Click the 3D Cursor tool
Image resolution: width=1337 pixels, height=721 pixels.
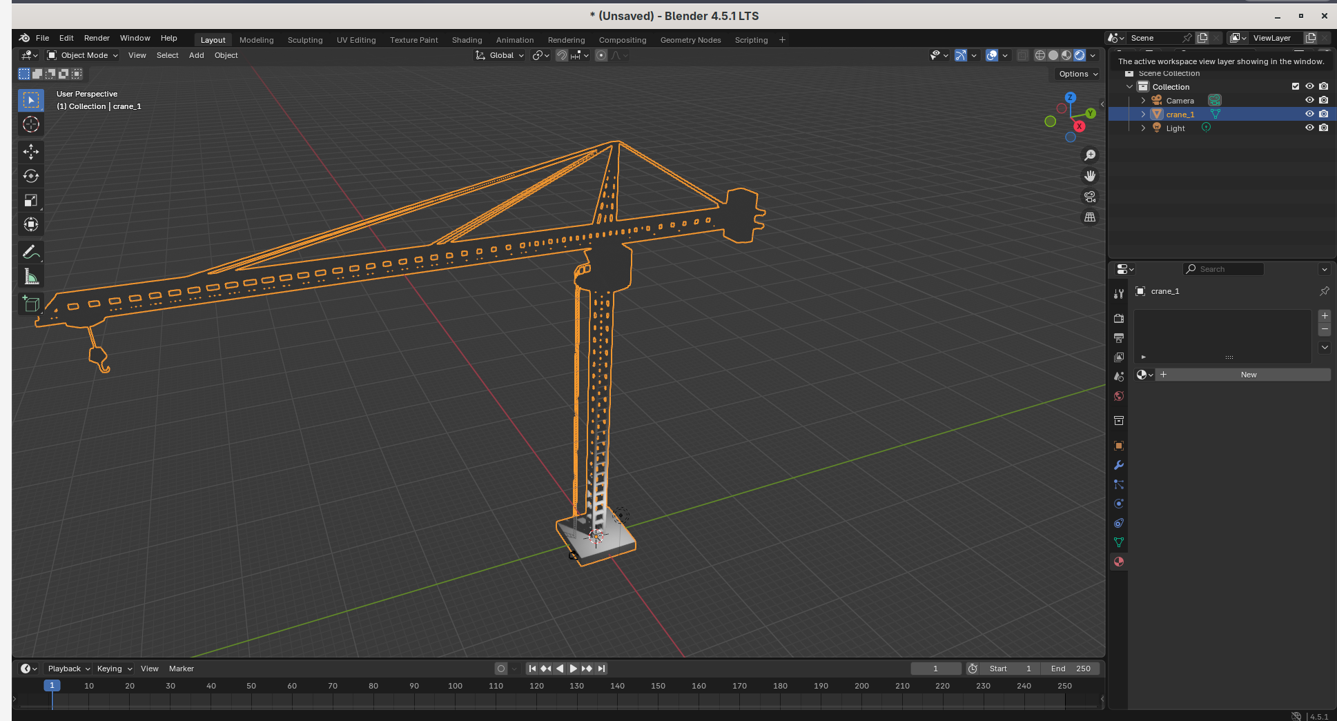click(31, 124)
